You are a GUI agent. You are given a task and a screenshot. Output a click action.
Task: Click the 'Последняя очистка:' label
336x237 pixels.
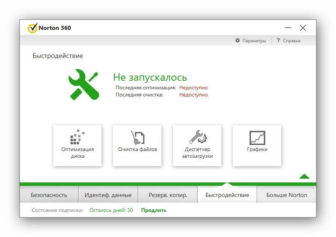(x=139, y=95)
